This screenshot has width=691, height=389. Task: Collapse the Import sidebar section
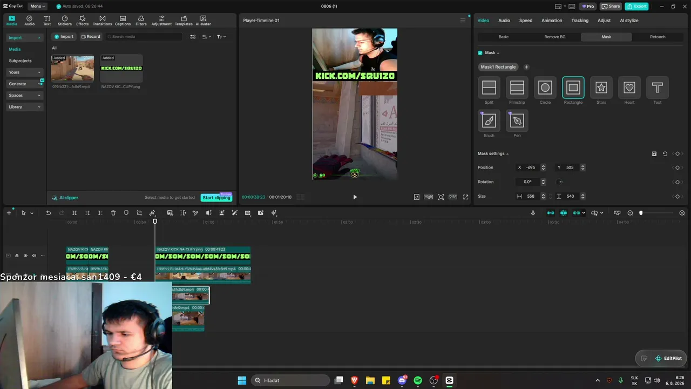tap(25, 38)
